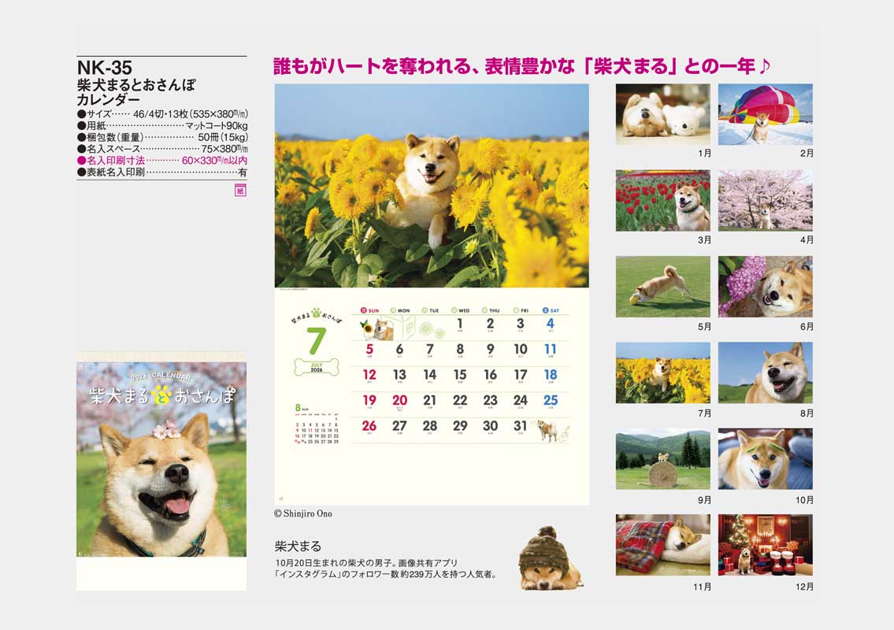Click the サイズ 46/4切・13枚 spec line
This screenshot has width=894, height=630.
point(162,114)
